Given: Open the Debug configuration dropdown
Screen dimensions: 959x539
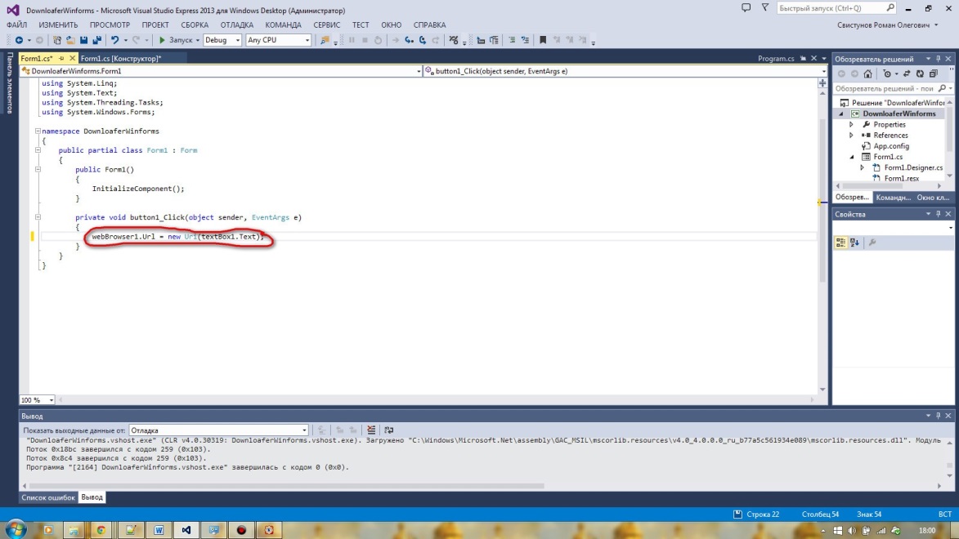Looking at the screenshot, I should tap(222, 40).
